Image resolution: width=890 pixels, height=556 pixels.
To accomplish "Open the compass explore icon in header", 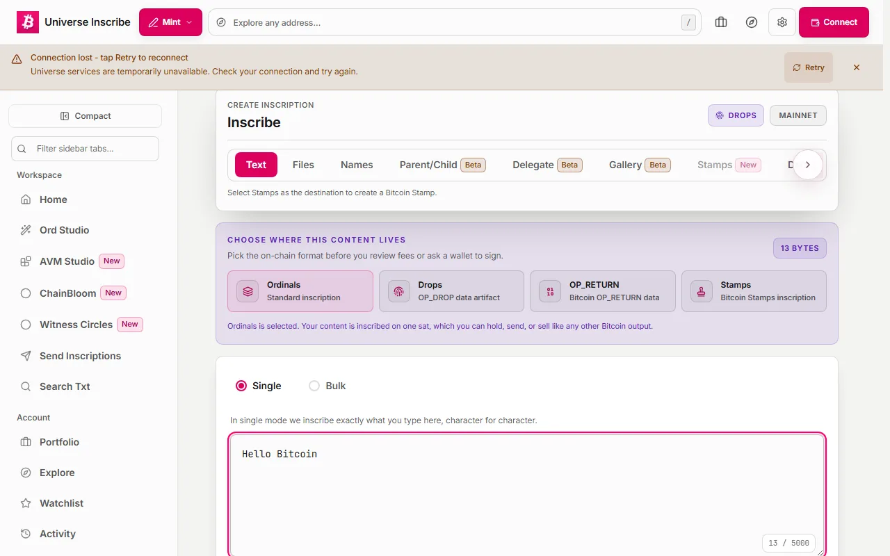I will pos(752,22).
